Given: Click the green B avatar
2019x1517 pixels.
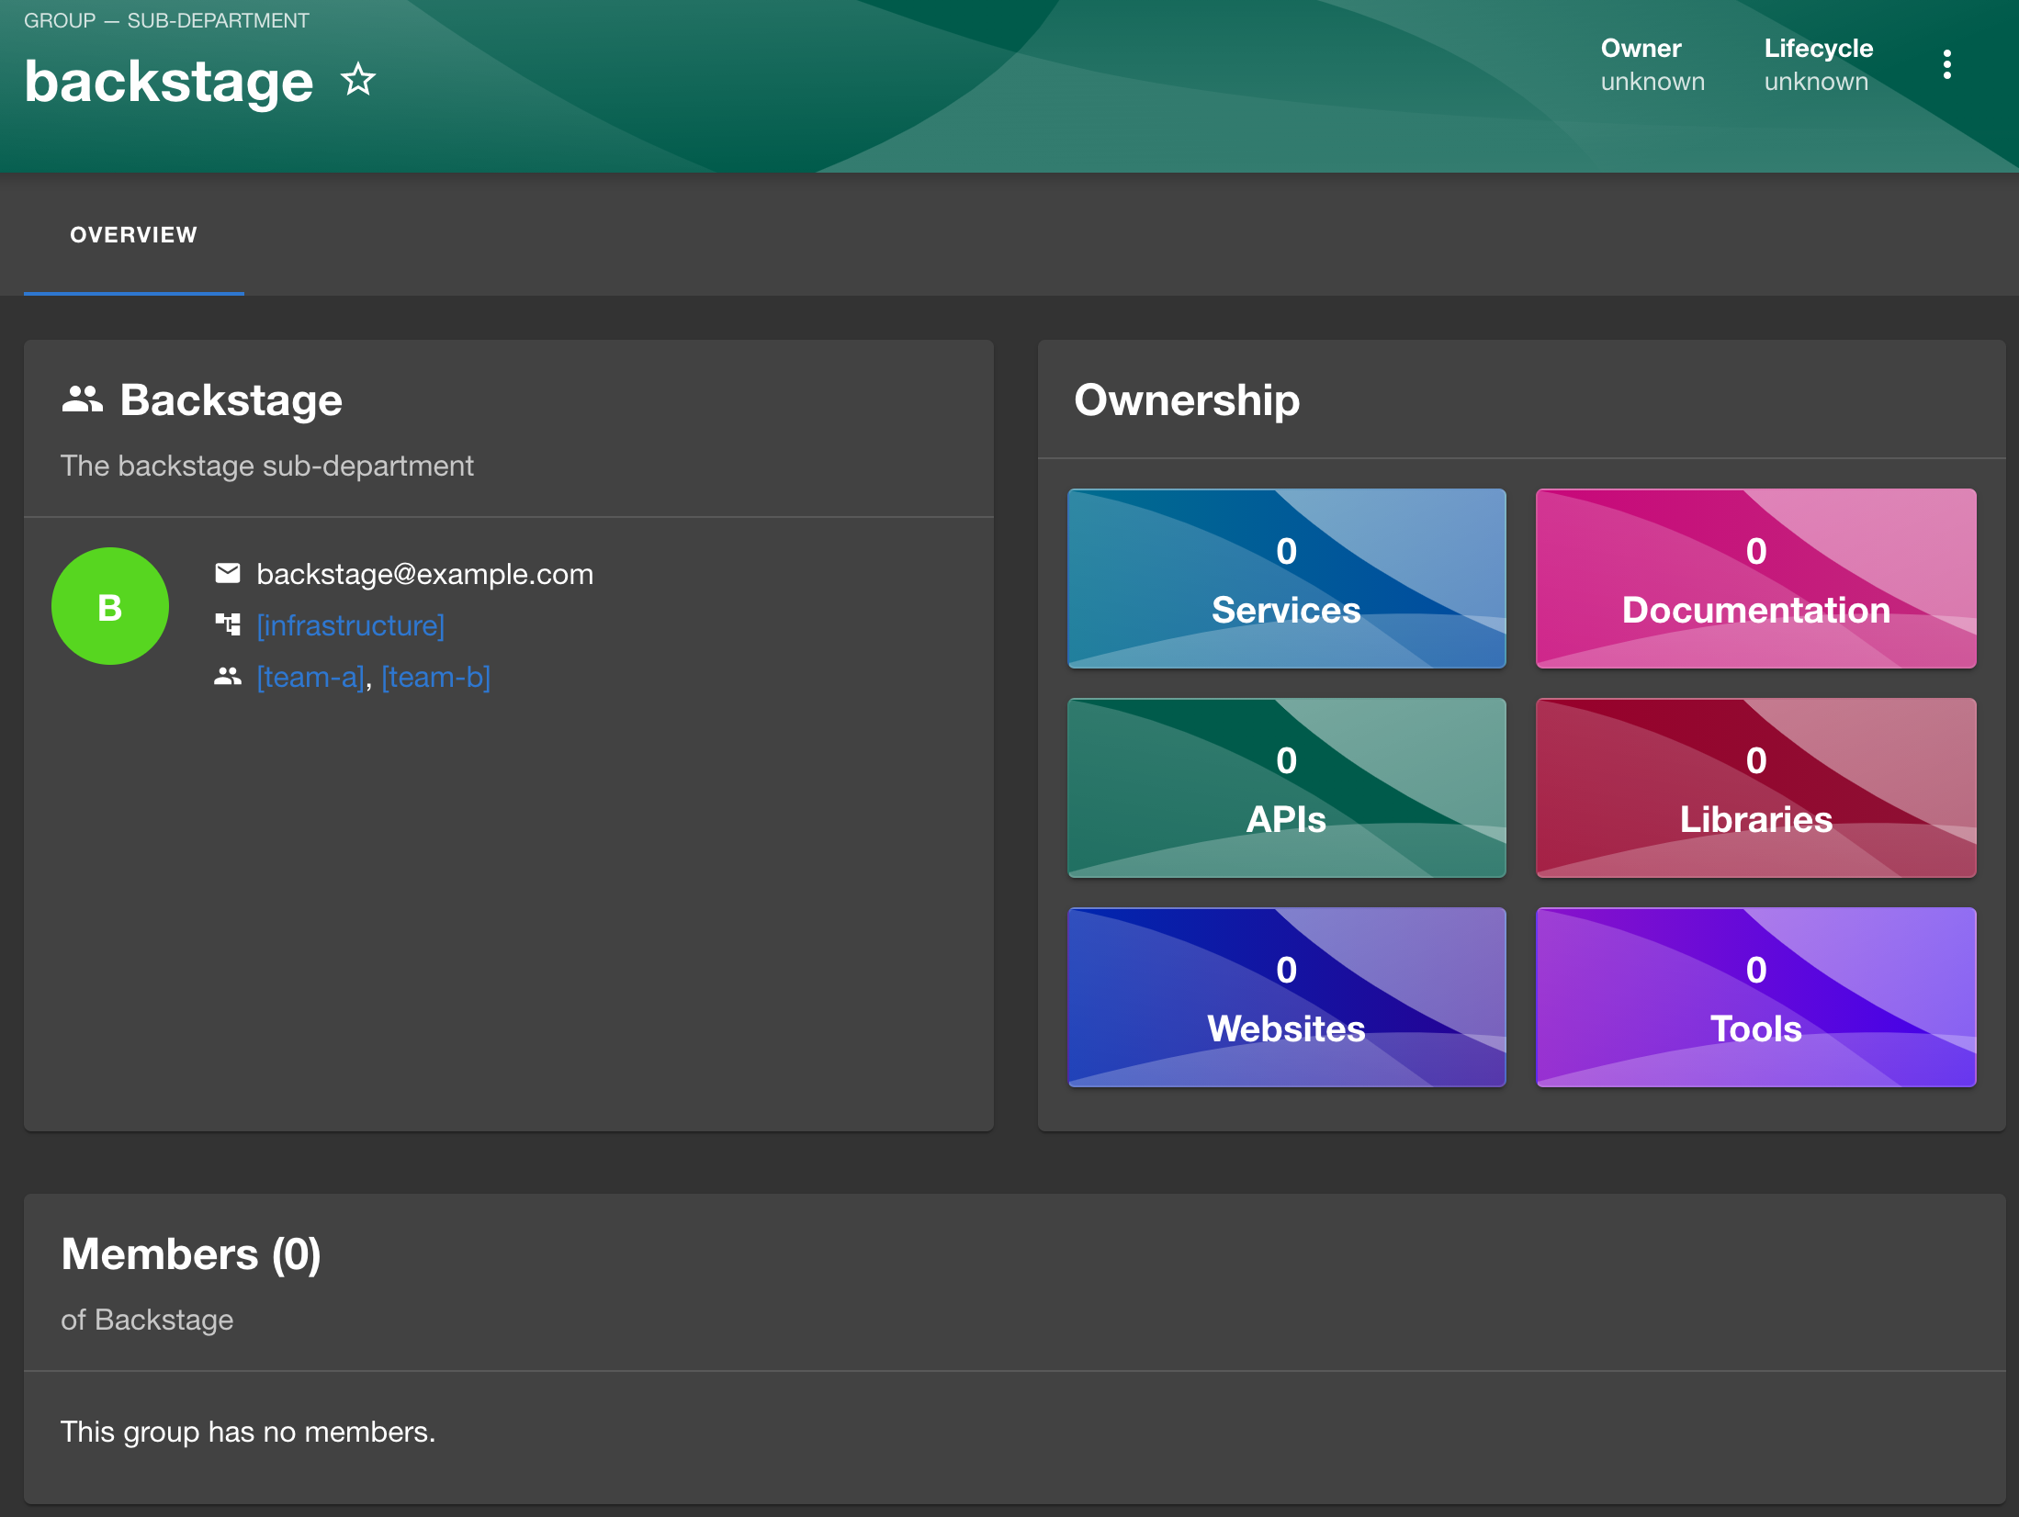Looking at the screenshot, I should [x=110, y=606].
